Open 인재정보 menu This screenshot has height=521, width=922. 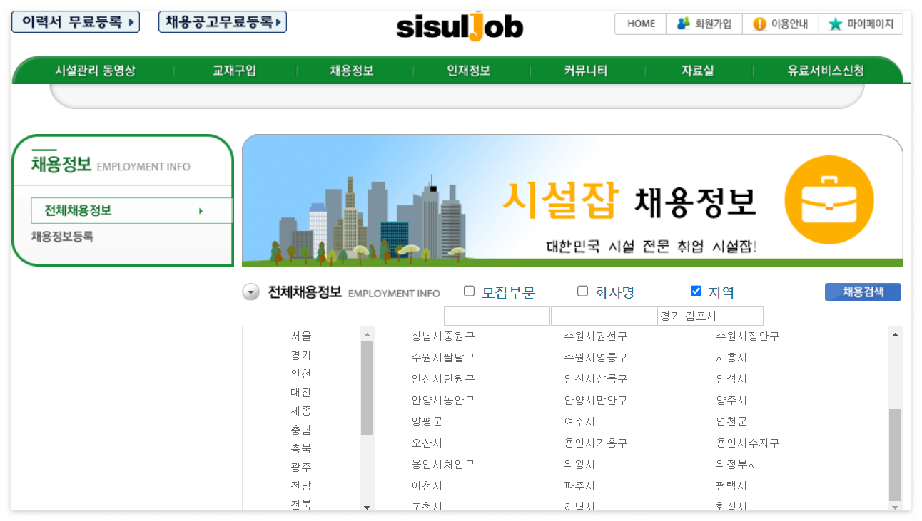[x=468, y=71]
